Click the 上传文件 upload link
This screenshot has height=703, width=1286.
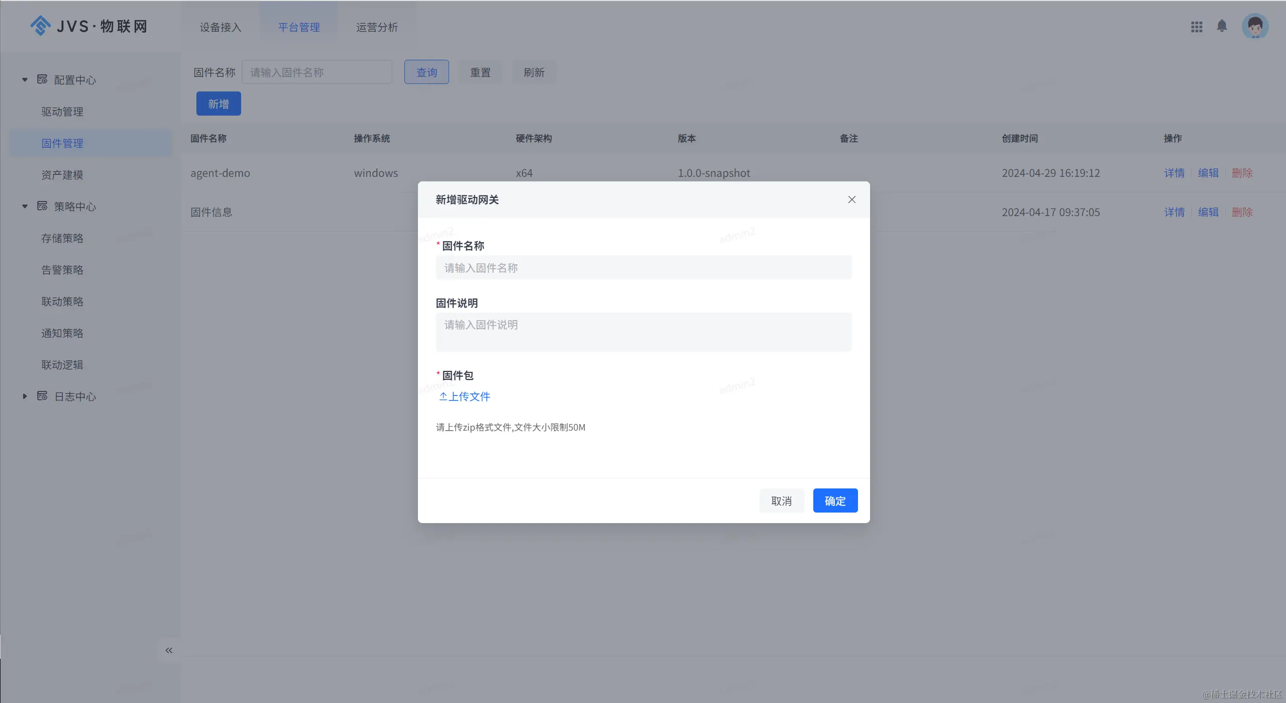click(465, 396)
